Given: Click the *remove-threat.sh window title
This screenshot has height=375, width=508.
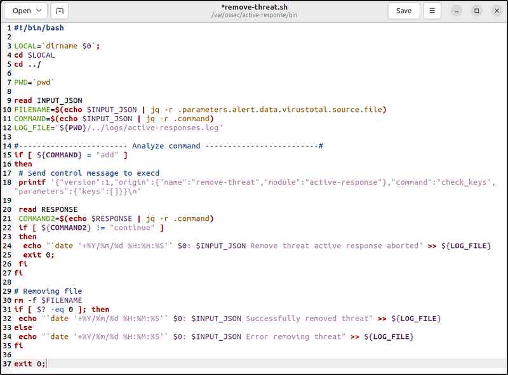Looking at the screenshot, I should [253, 7].
